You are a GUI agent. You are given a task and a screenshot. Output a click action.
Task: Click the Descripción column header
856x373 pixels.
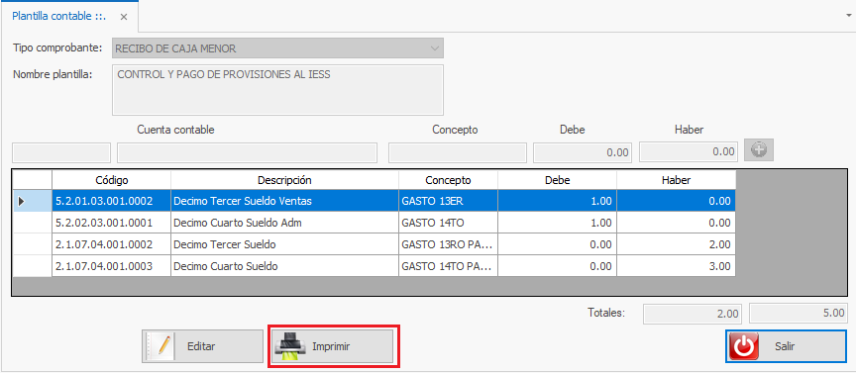click(284, 180)
